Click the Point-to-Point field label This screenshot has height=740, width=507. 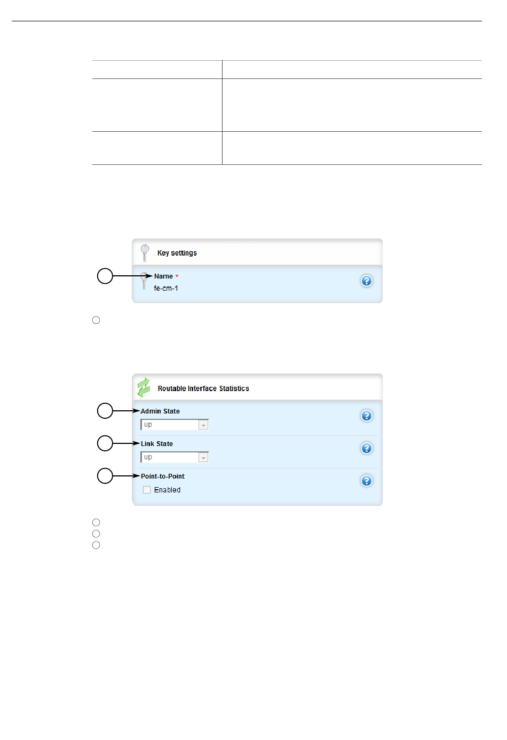163,476
